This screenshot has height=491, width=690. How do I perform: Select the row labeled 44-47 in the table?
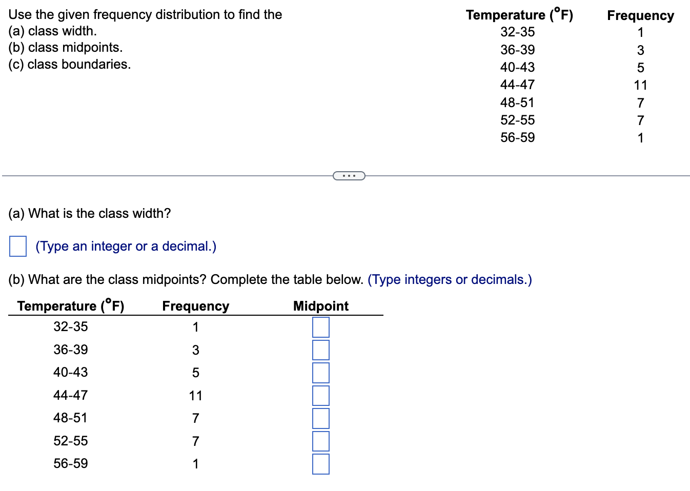pos(70,395)
